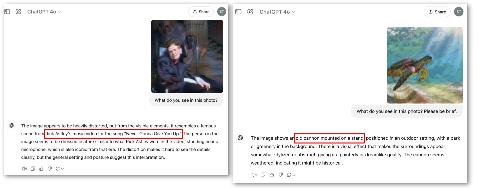479x188 pixels.
Task: Thumbs up the cannon response
Action: pyautogui.click(x=272, y=175)
